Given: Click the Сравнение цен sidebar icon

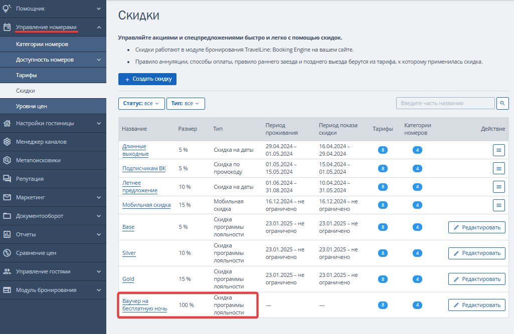Looking at the screenshot, I should (x=7, y=253).
